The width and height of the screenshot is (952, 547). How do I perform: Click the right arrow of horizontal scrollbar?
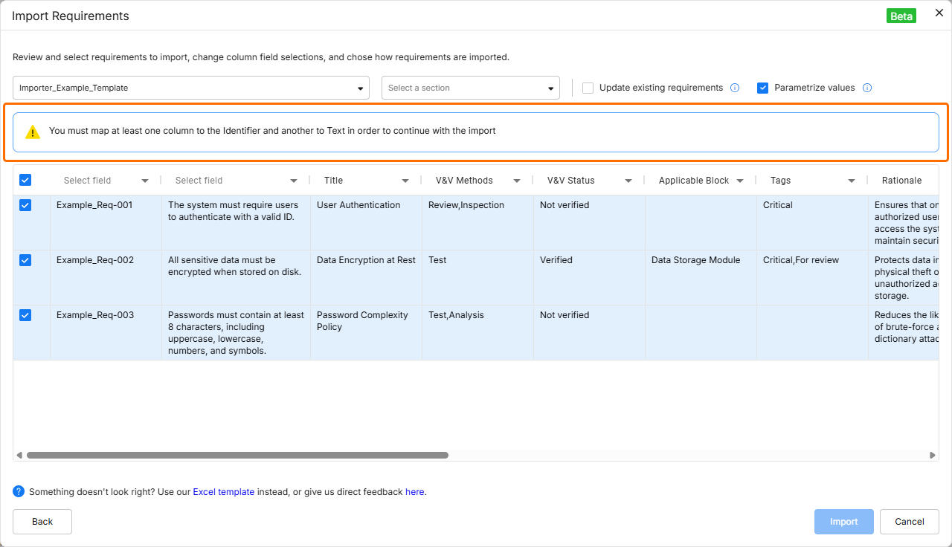(x=933, y=455)
